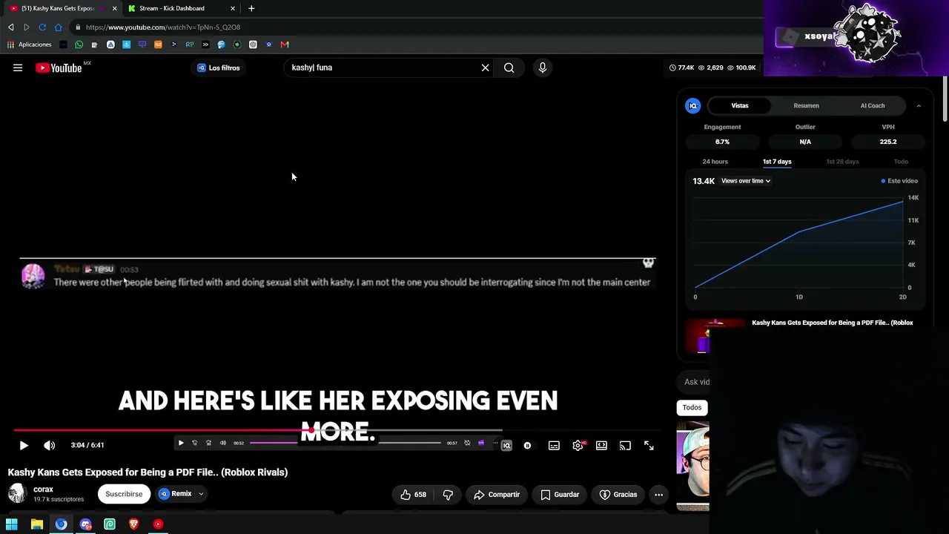
Task: Close the Stream - Kick Dashboard tab
Action: [233, 8]
